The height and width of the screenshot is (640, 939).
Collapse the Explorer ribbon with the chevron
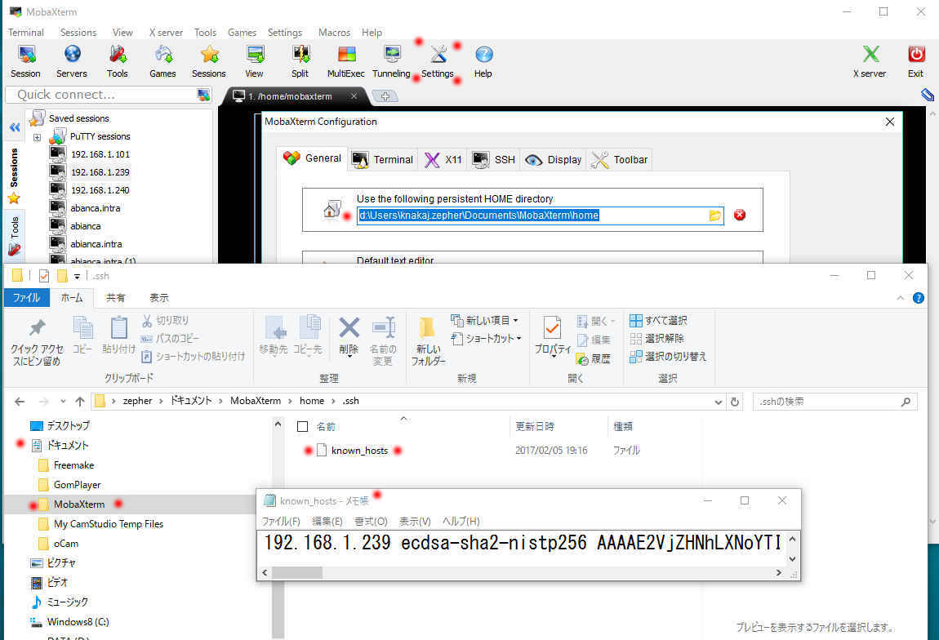click(900, 298)
